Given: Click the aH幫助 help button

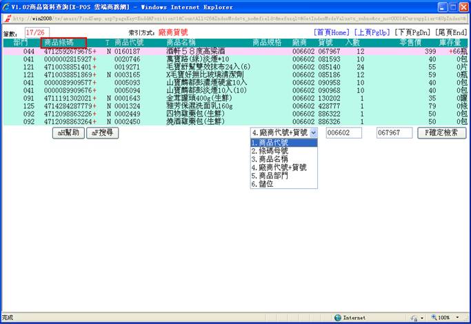Looking at the screenshot, I should 68,133.
